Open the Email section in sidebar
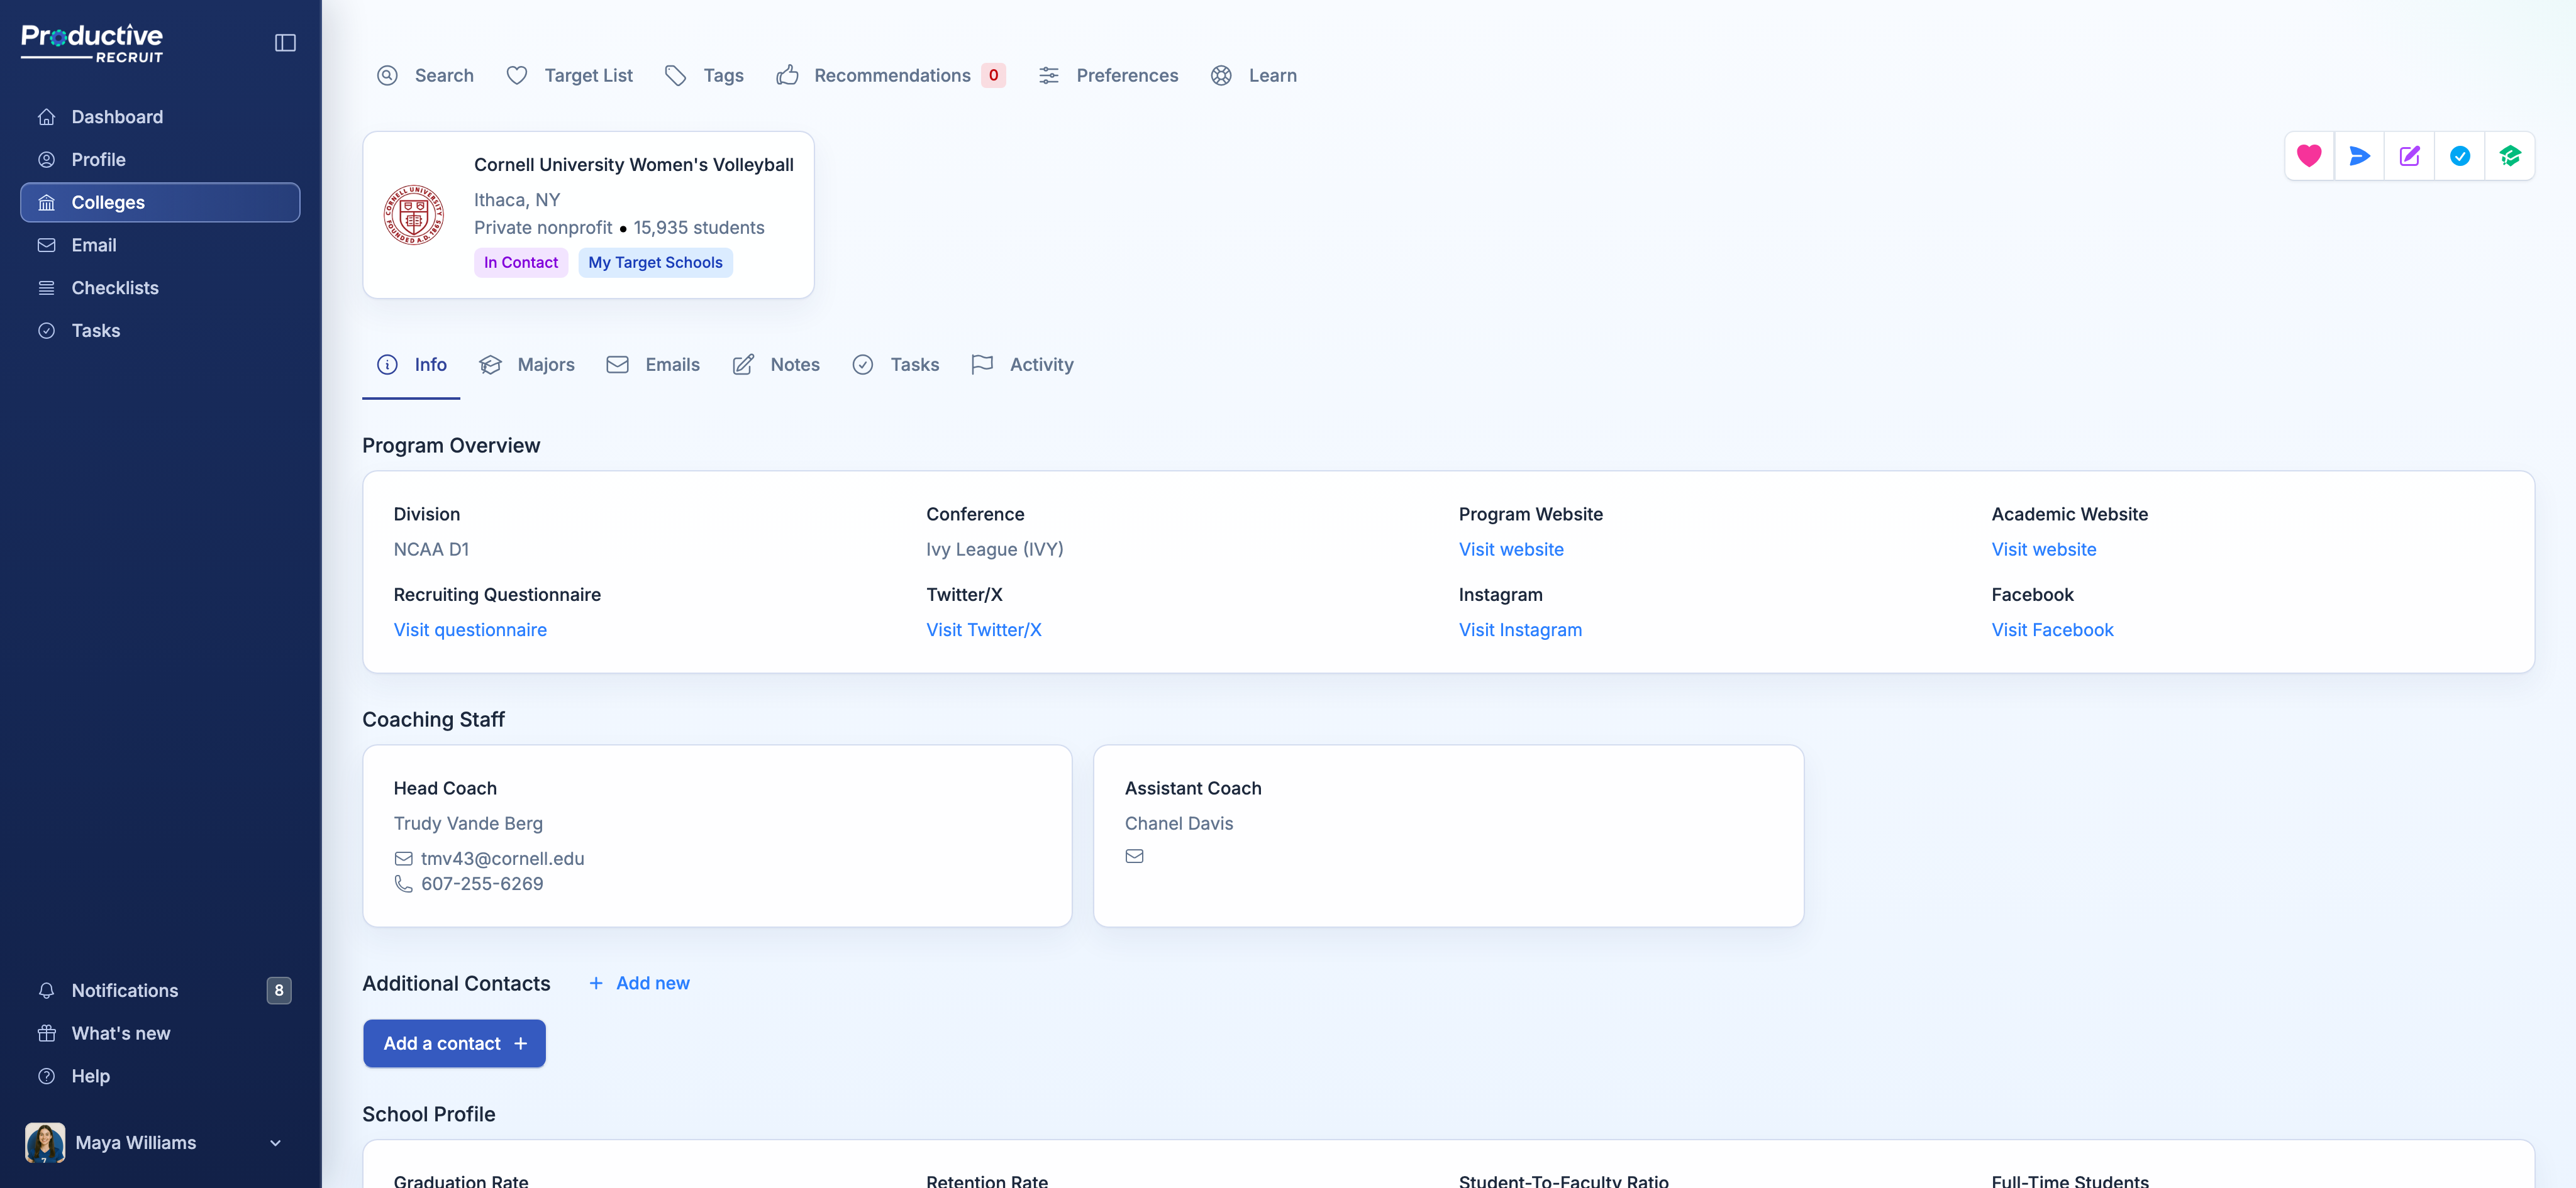This screenshot has height=1188, width=2576. [160, 245]
